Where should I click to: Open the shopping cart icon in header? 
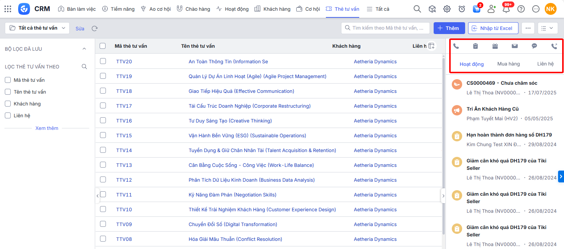click(477, 9)
